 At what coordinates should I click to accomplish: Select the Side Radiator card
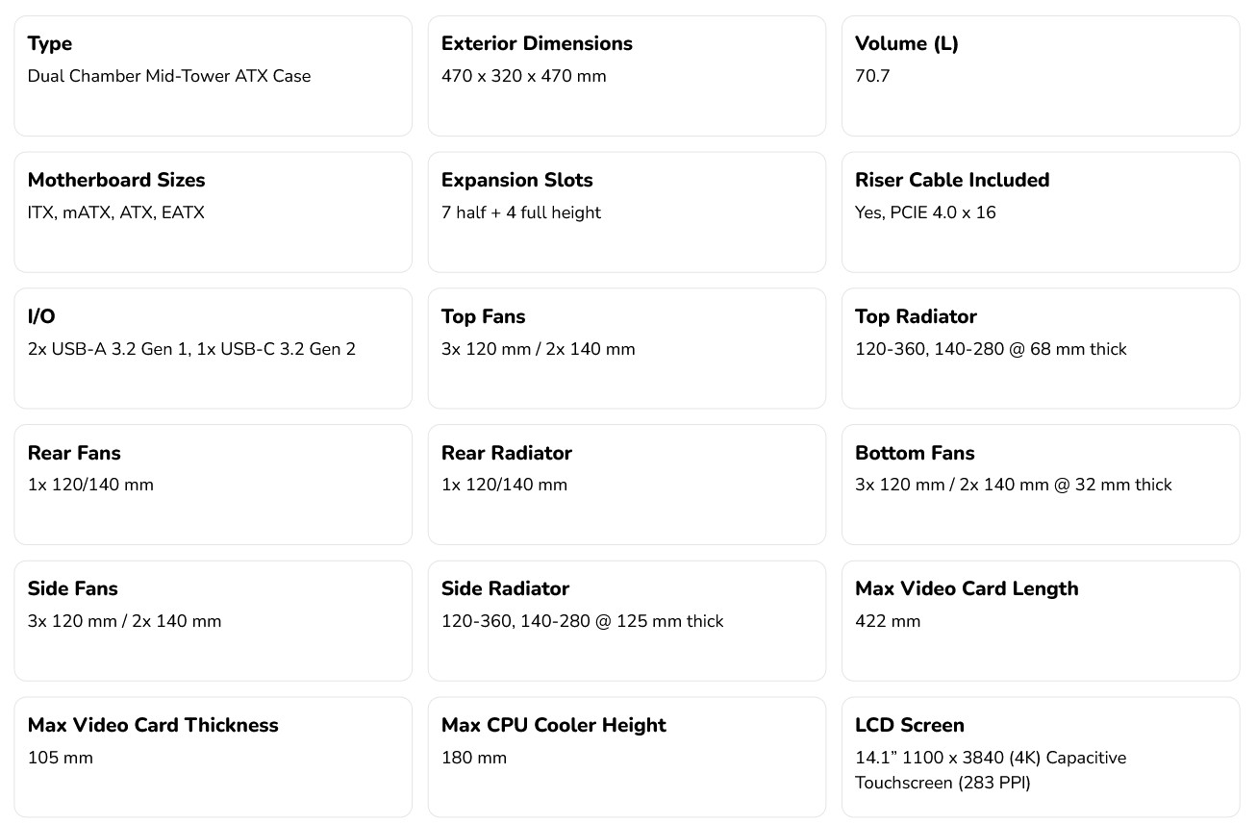(627, 621)
